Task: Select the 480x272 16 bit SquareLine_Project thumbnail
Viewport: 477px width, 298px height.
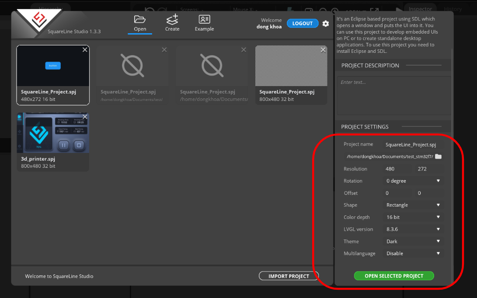Action: (x=53, y=66)
